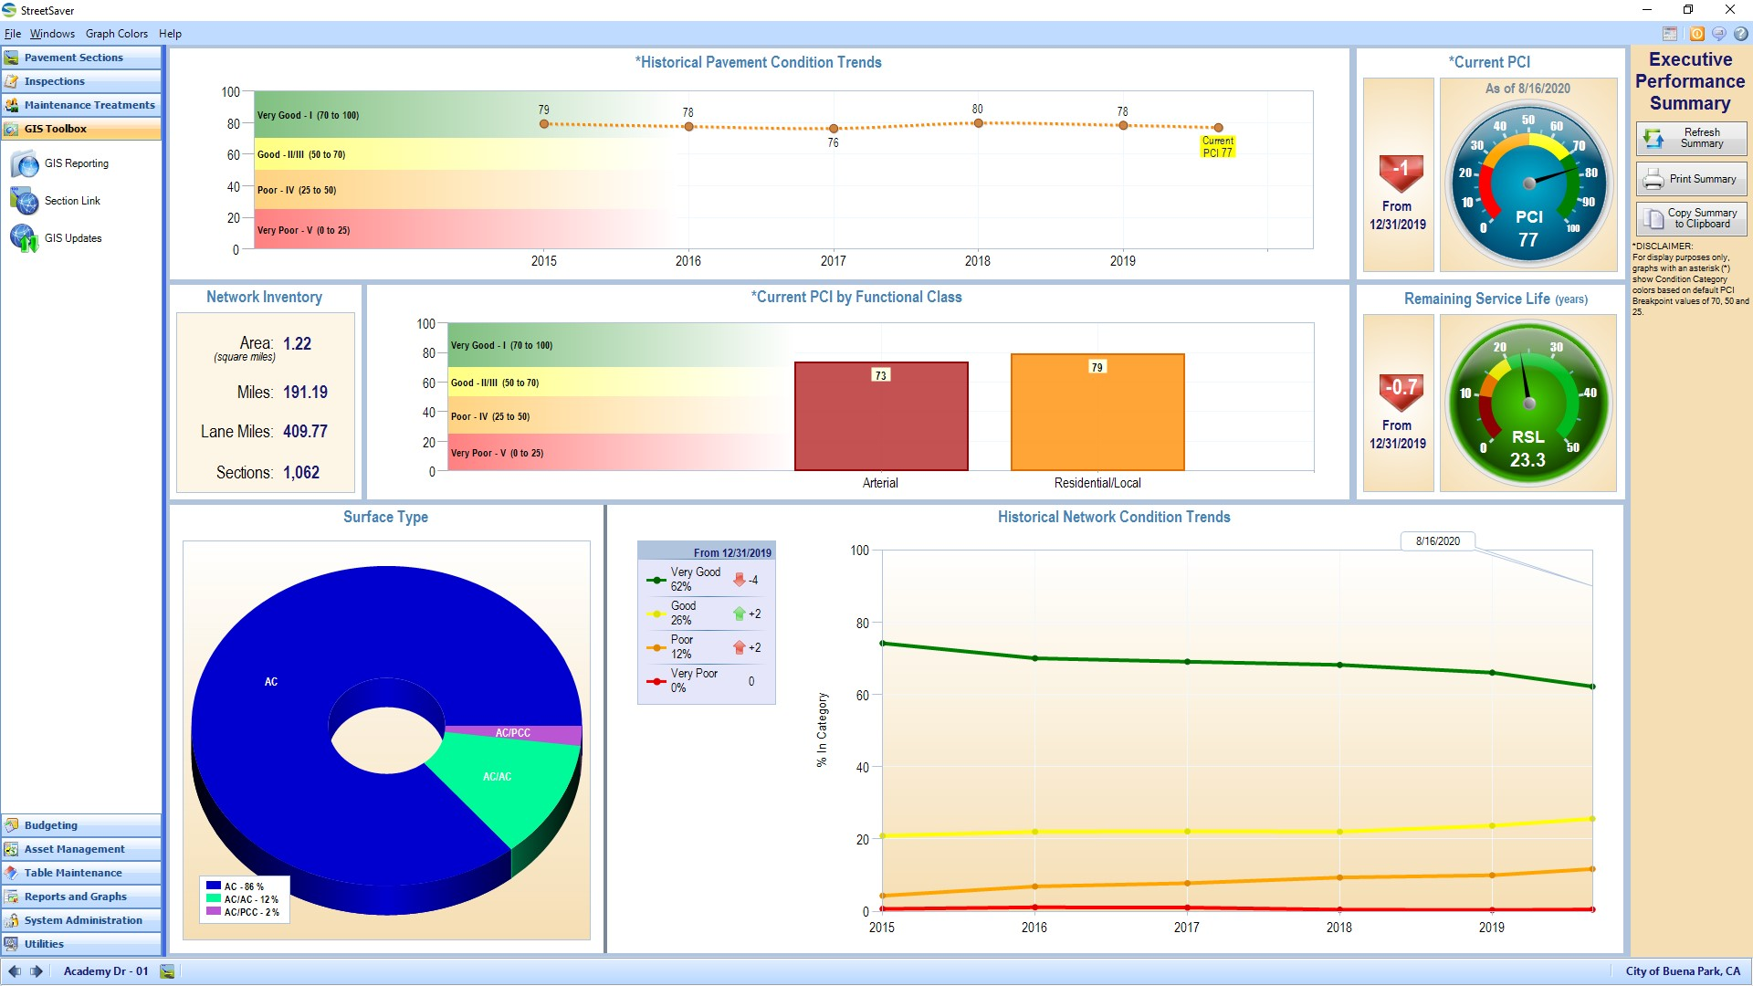The height and width of the screenshot is (986, 1753).
Task: Click the forward arrow in status bar
Action: coord(37,971)
